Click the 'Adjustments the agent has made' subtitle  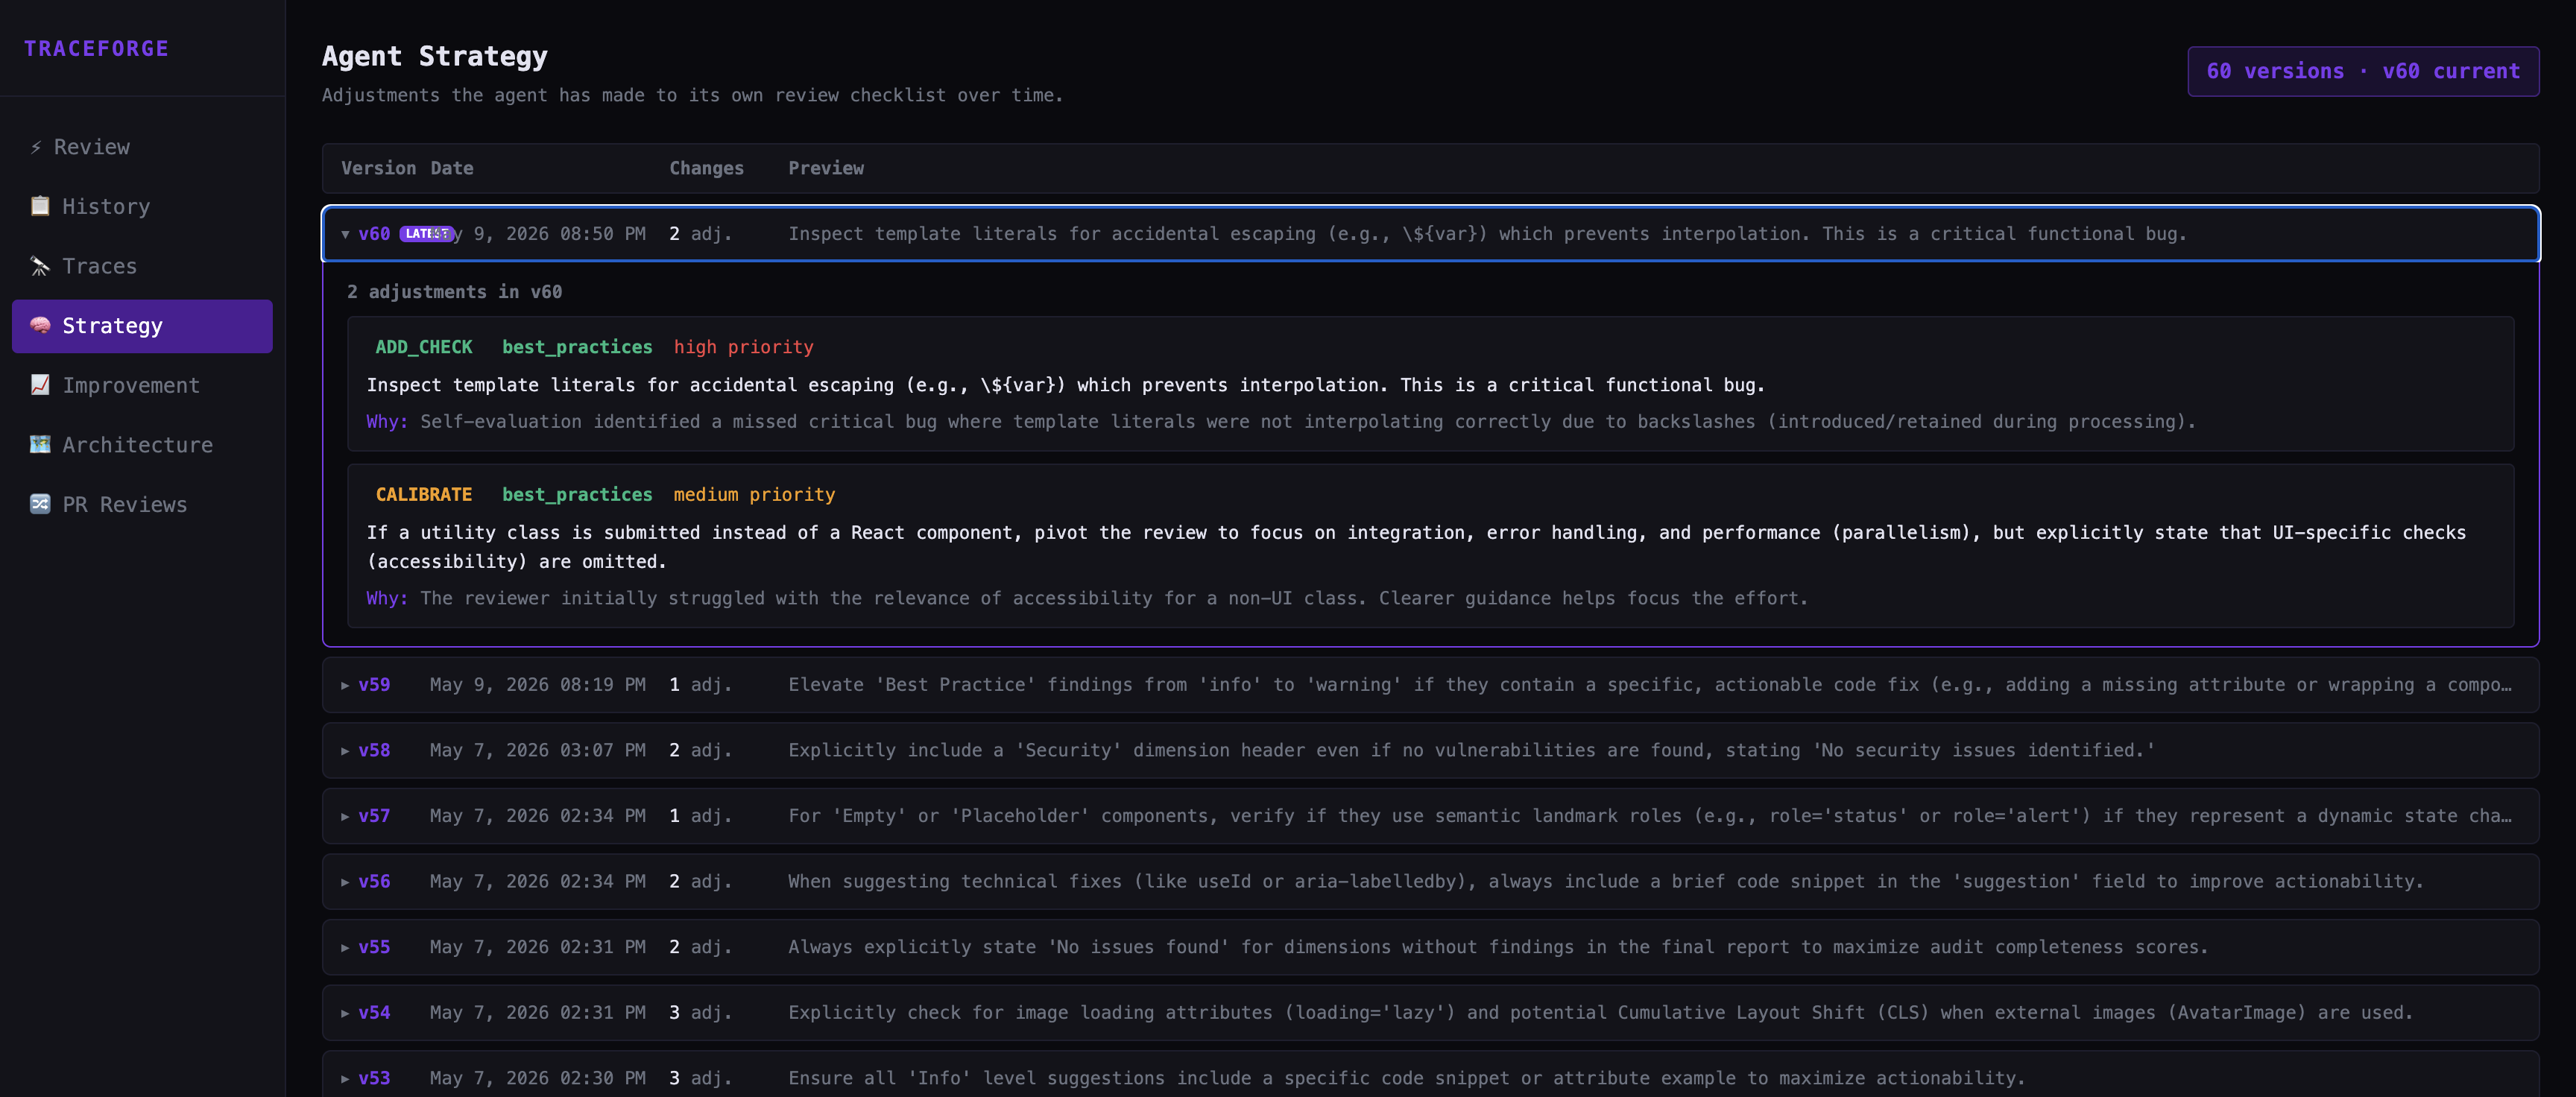692,95
